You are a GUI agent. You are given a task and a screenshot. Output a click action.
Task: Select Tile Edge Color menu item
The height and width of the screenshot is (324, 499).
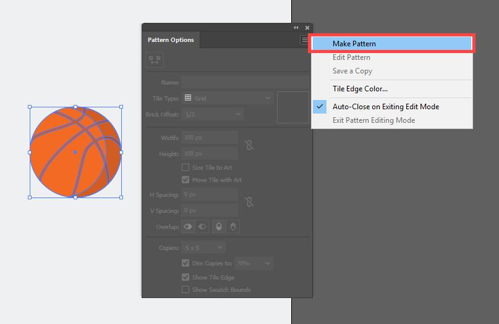tap(360, 89)
